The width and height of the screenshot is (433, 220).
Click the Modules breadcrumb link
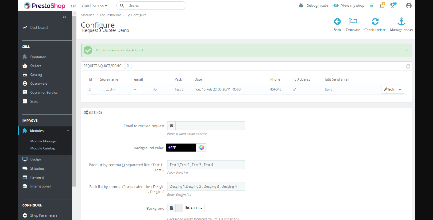tap(88, 15)
